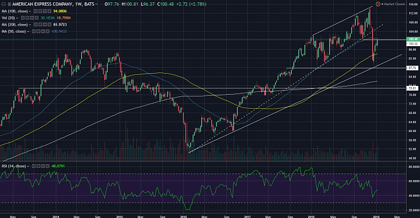Click the MA (100, close) legend label

[x=15, y=11]
